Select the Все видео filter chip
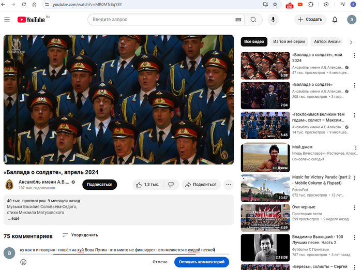 (254, 41)
